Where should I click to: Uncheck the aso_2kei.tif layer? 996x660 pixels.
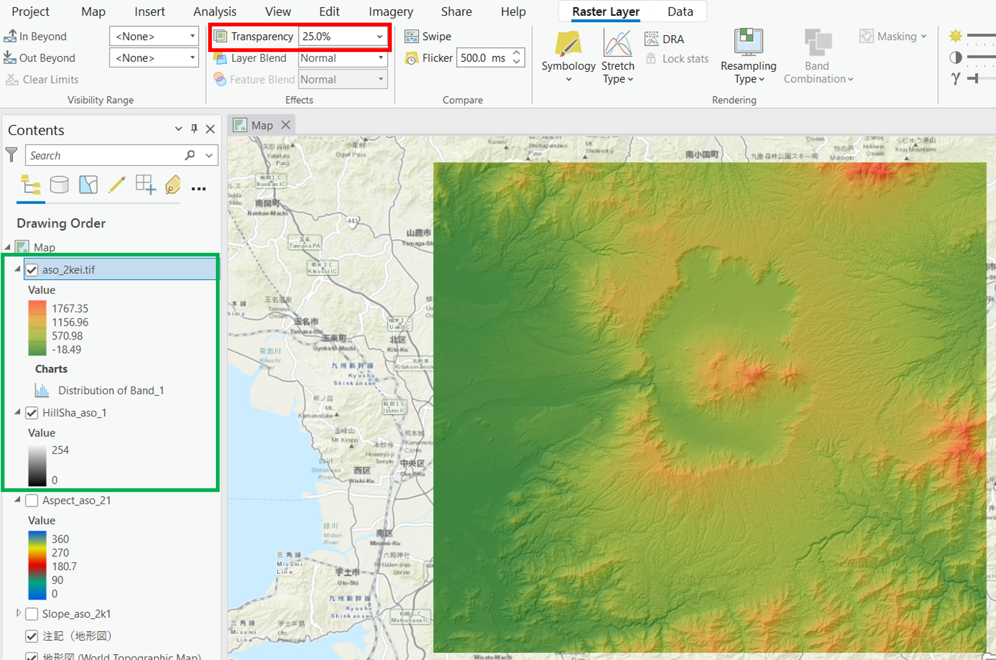(32, 270)
